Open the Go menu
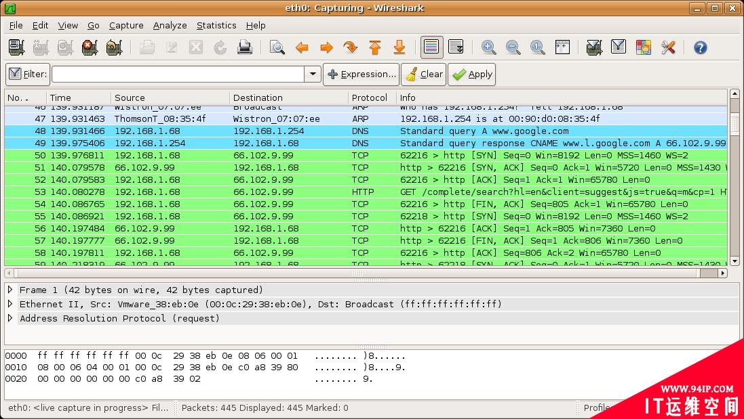This screenshot has height=419, width=744. 94,26
